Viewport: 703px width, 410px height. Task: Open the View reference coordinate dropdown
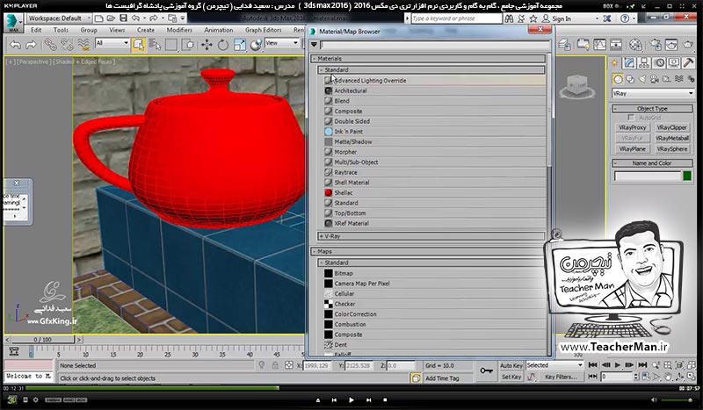pyautogui.click(x=282, y=43)
